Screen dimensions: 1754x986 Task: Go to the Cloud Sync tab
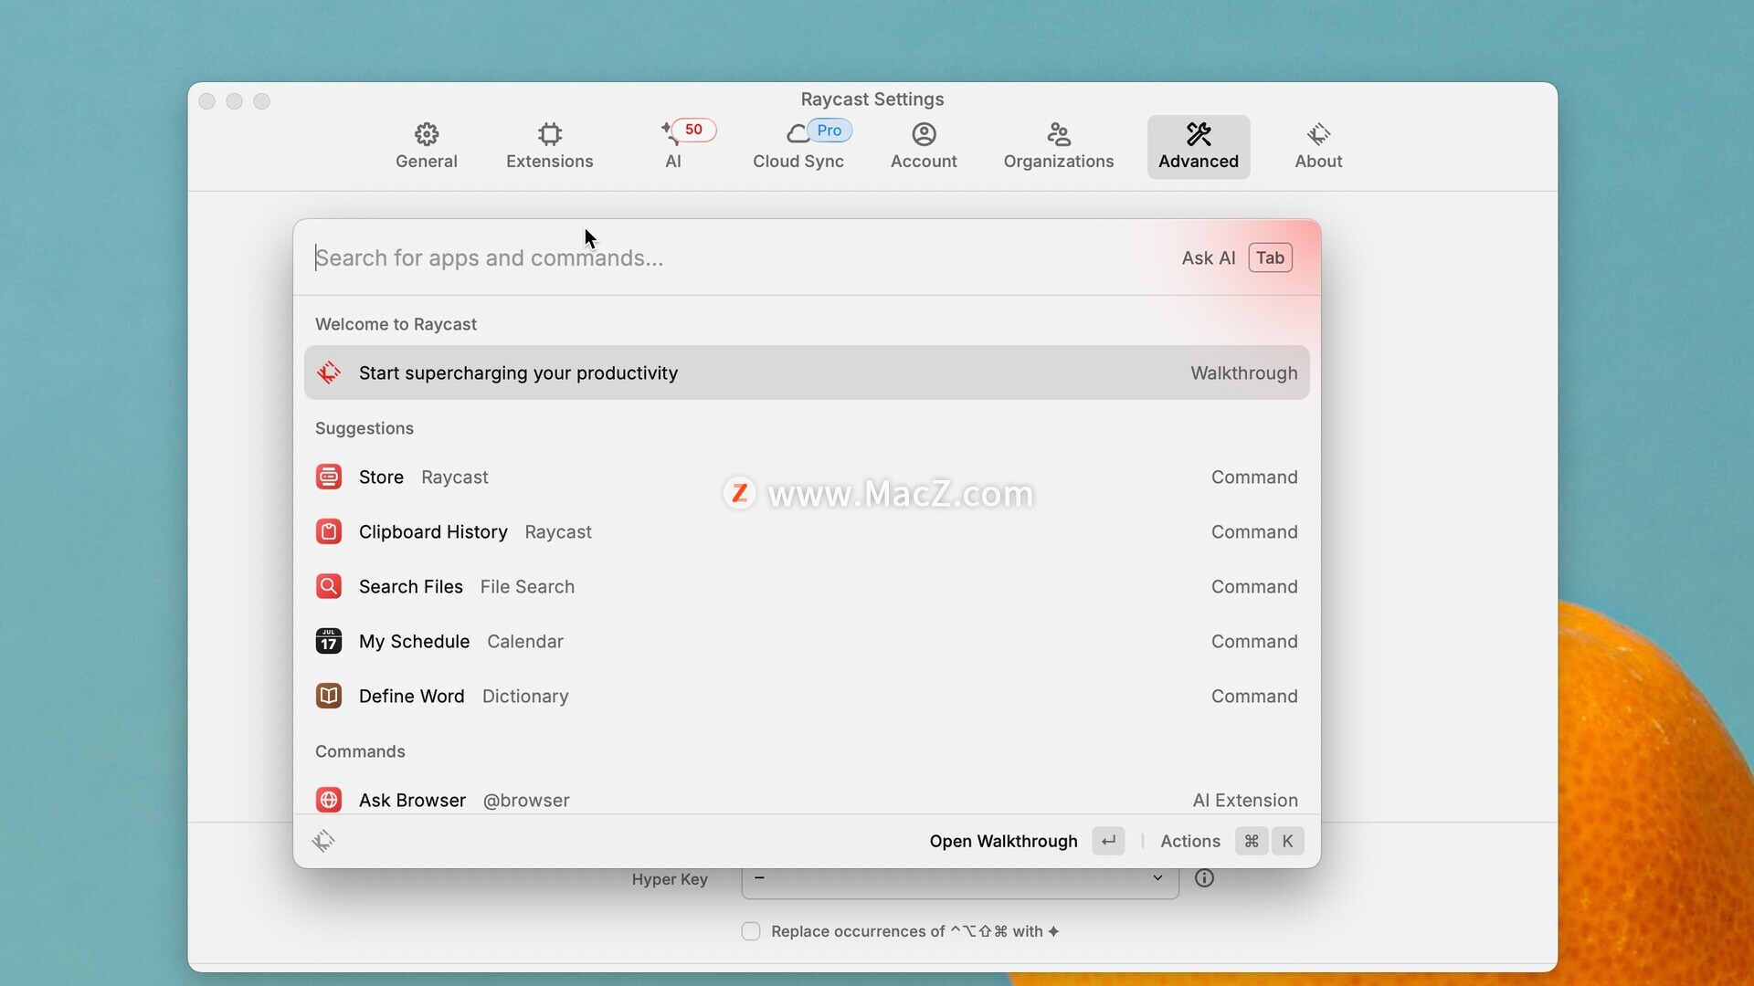point(798,147)
